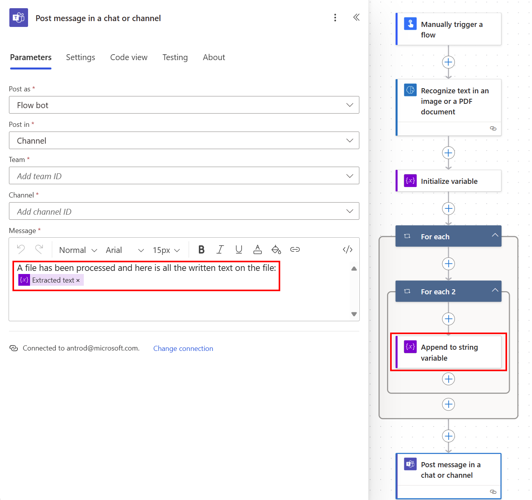
Task: Apply italic formatting to message text
Action: click(x=220, y=249)
